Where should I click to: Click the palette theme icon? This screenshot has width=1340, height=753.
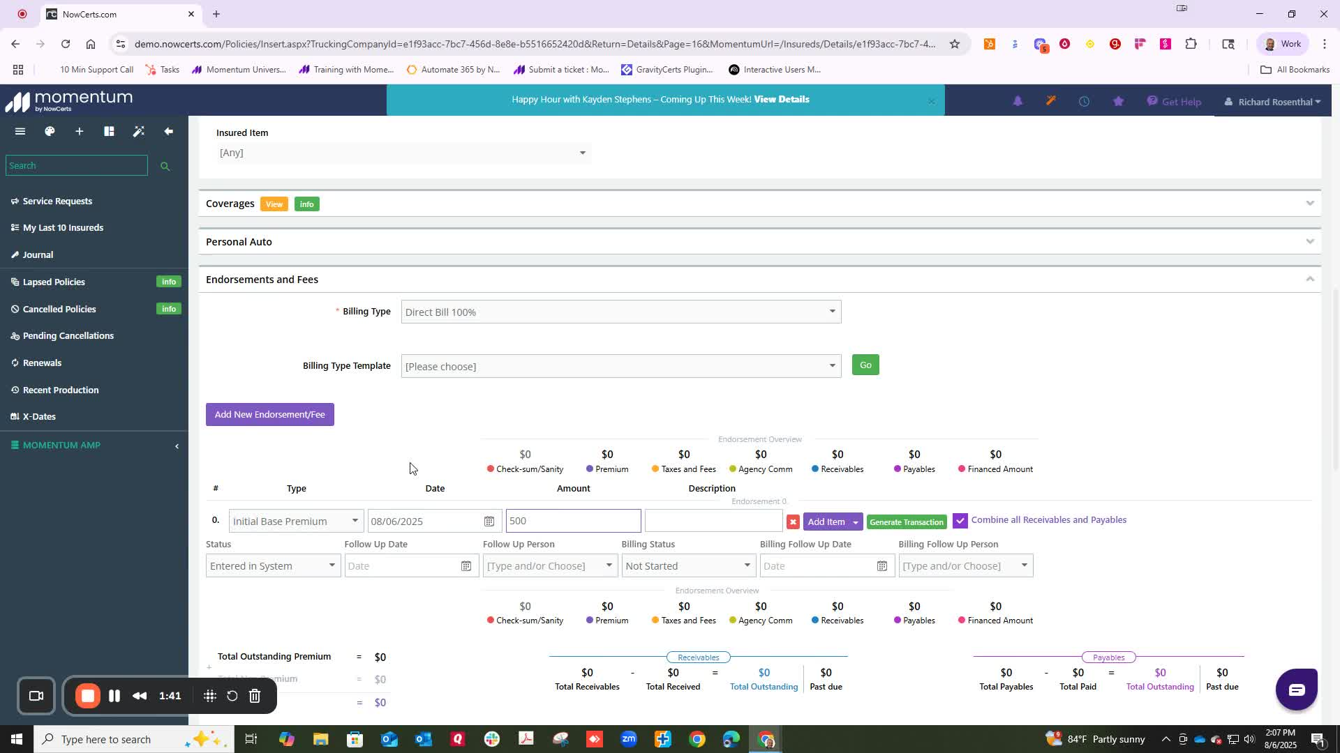click(50, 131)
